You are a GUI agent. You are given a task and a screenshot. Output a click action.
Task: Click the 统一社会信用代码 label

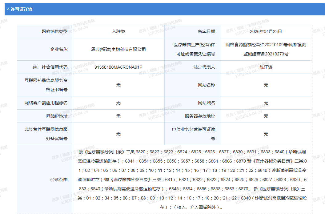point(50,67)
